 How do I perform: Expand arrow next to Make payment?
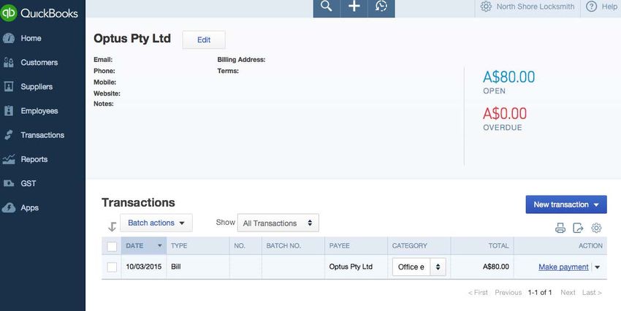597,267
